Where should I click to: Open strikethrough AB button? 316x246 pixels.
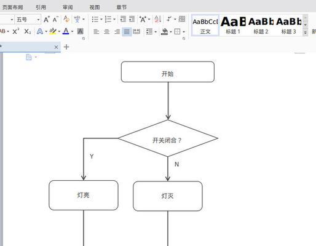(2, 31)
